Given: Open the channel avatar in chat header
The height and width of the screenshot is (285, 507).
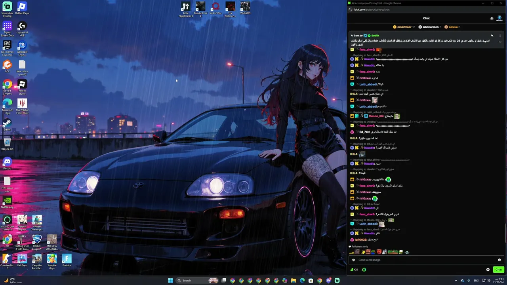Looking at the screenshot, I should [x=499, y=18].
